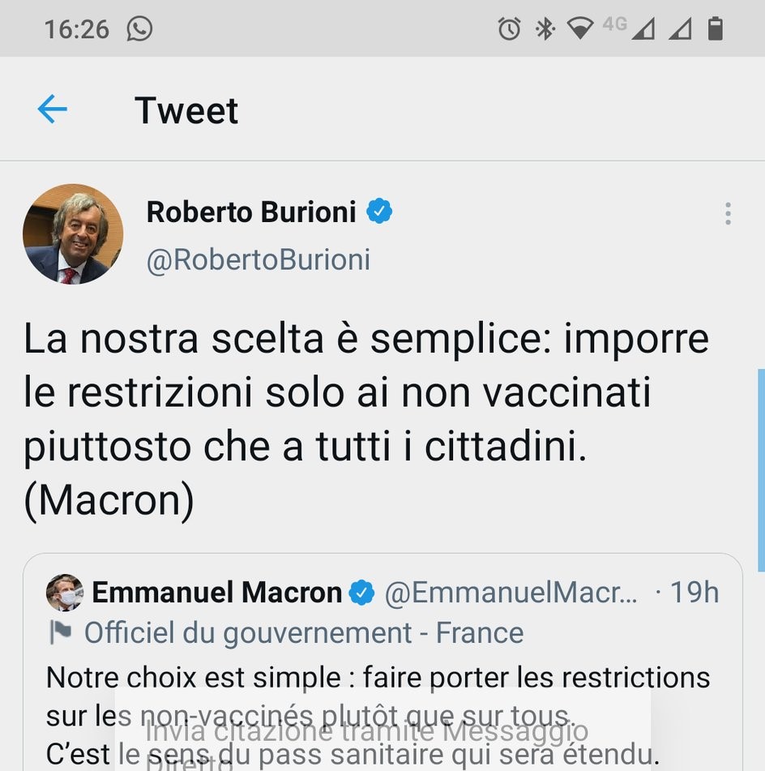Tap the 'Officiel du gouvernement - France' label
This screenshot has height=771, width=765.
point(304,632)
